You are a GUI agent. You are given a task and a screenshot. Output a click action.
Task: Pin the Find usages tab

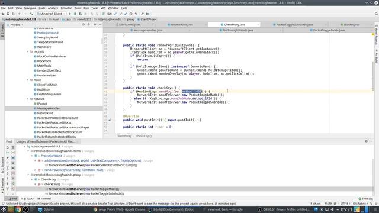8,158
